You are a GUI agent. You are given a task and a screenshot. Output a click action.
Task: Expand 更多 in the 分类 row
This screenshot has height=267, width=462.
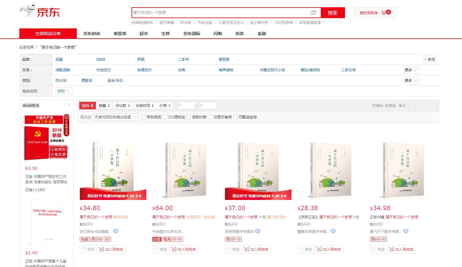[x=411, y=70]
